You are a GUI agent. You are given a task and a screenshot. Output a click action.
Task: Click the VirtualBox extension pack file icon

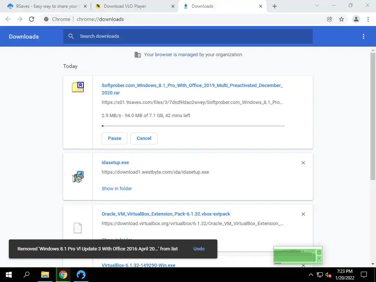click(x=77, y=228)
